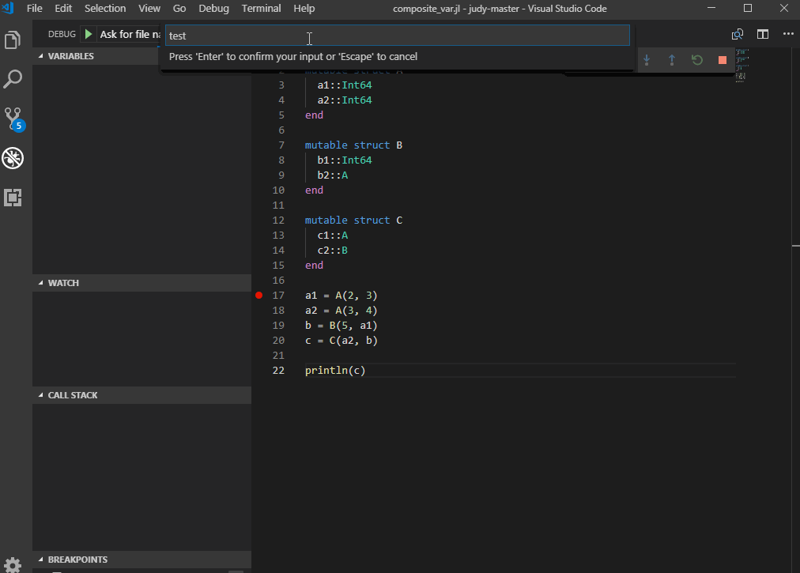
Task: Click the 'mutable struct C' line
Action: pyautogui.click(x=353, y=220)
